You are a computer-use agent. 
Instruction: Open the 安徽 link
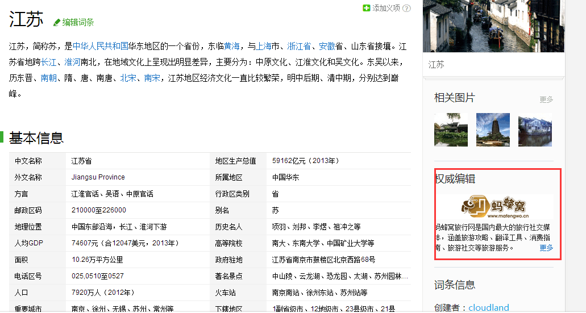[x=326, y=47]
